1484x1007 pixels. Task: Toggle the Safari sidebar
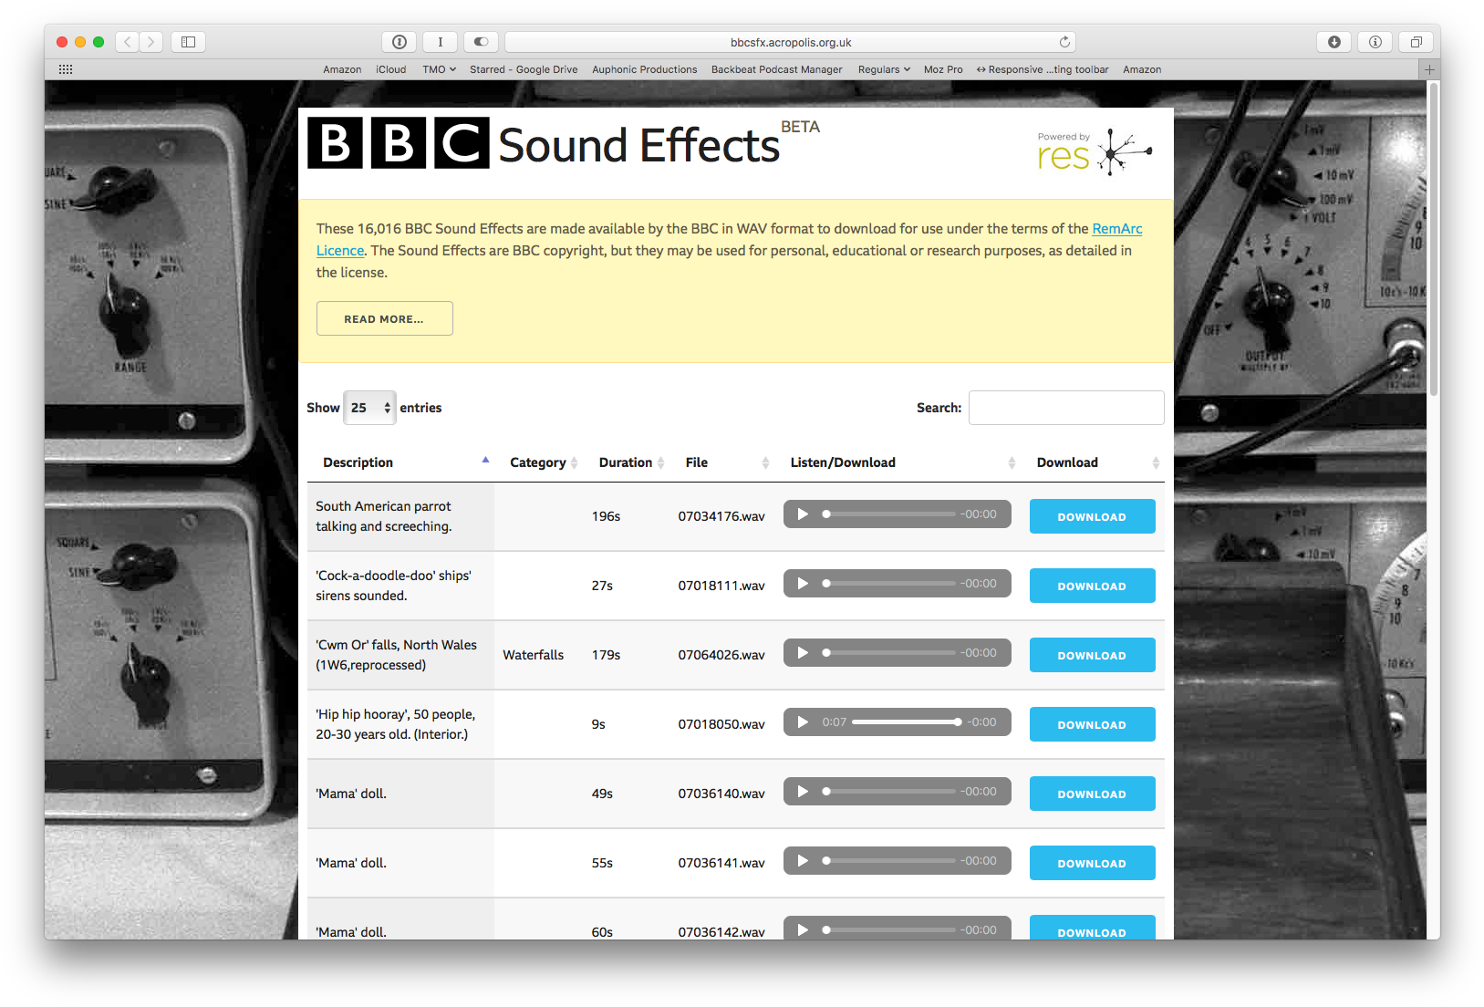[188, 41]
